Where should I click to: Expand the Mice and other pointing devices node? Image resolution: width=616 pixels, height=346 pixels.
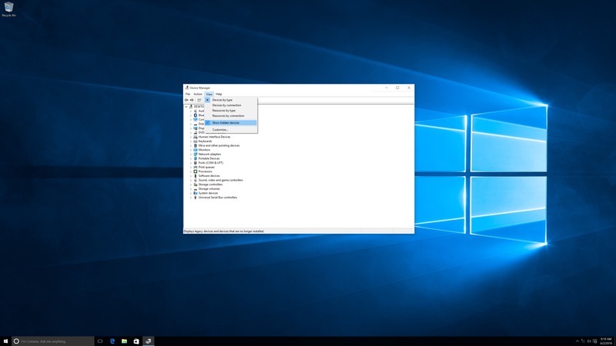[191, 145]
